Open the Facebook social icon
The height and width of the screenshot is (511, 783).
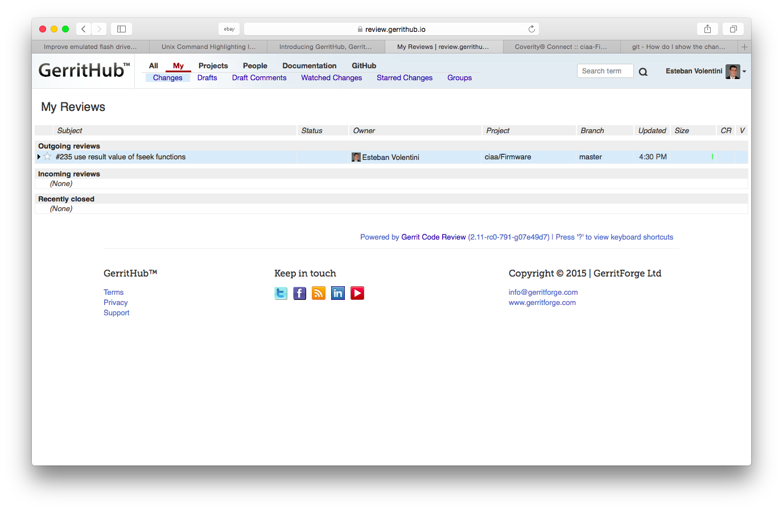click(x=300, y=293)
